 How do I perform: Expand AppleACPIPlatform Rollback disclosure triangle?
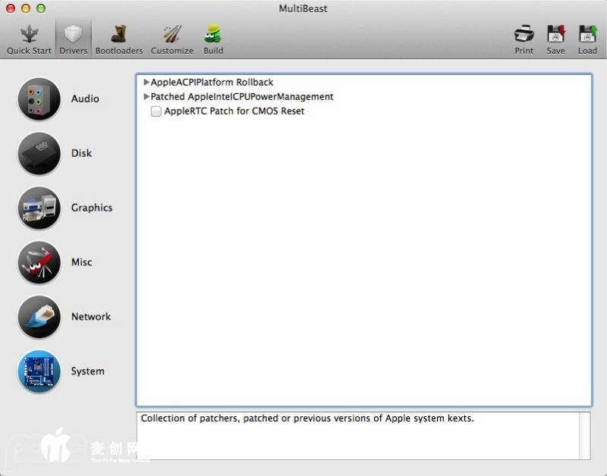click(x=146, y=83)
